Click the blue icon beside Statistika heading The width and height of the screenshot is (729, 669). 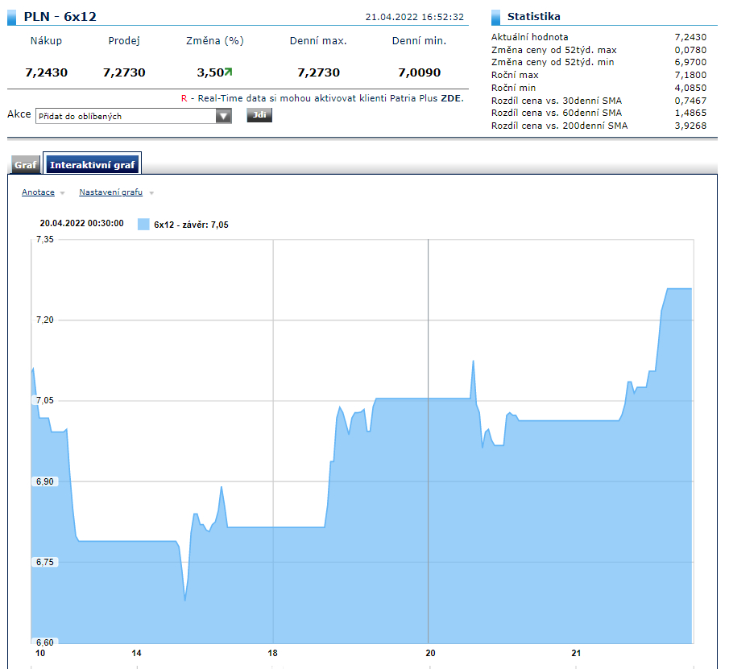[x=495, y=17]
